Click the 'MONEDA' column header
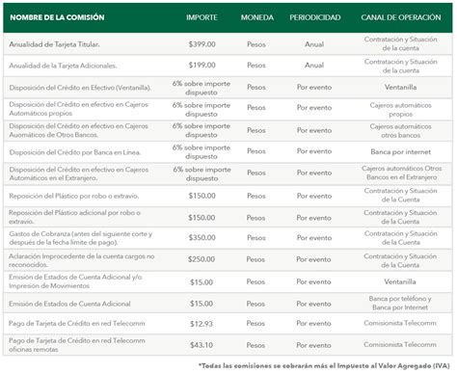This screenshot has height=374, width=457. coord(257,17)
